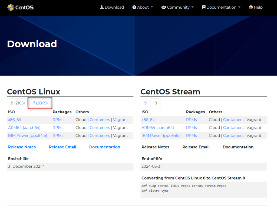Viewport: 277px width, 210px height.
Task: Open the Help nav link
Action: (256, 7)
